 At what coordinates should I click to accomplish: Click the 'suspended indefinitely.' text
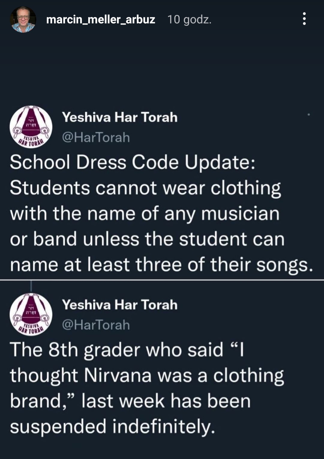112,427
